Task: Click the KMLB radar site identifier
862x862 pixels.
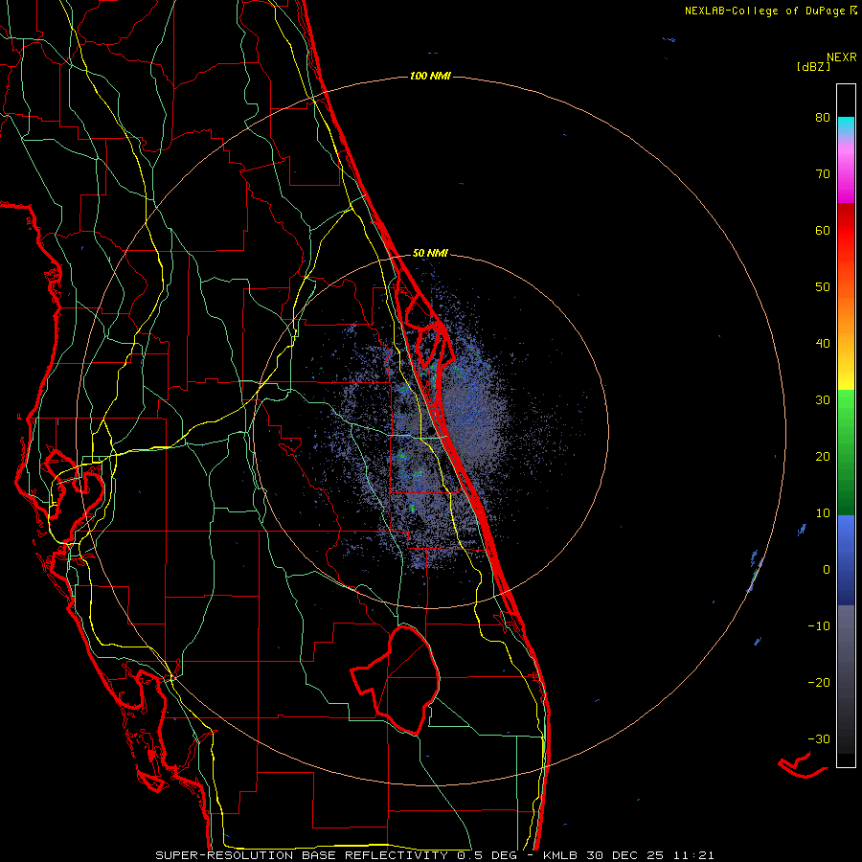Action: coord(561,855)
